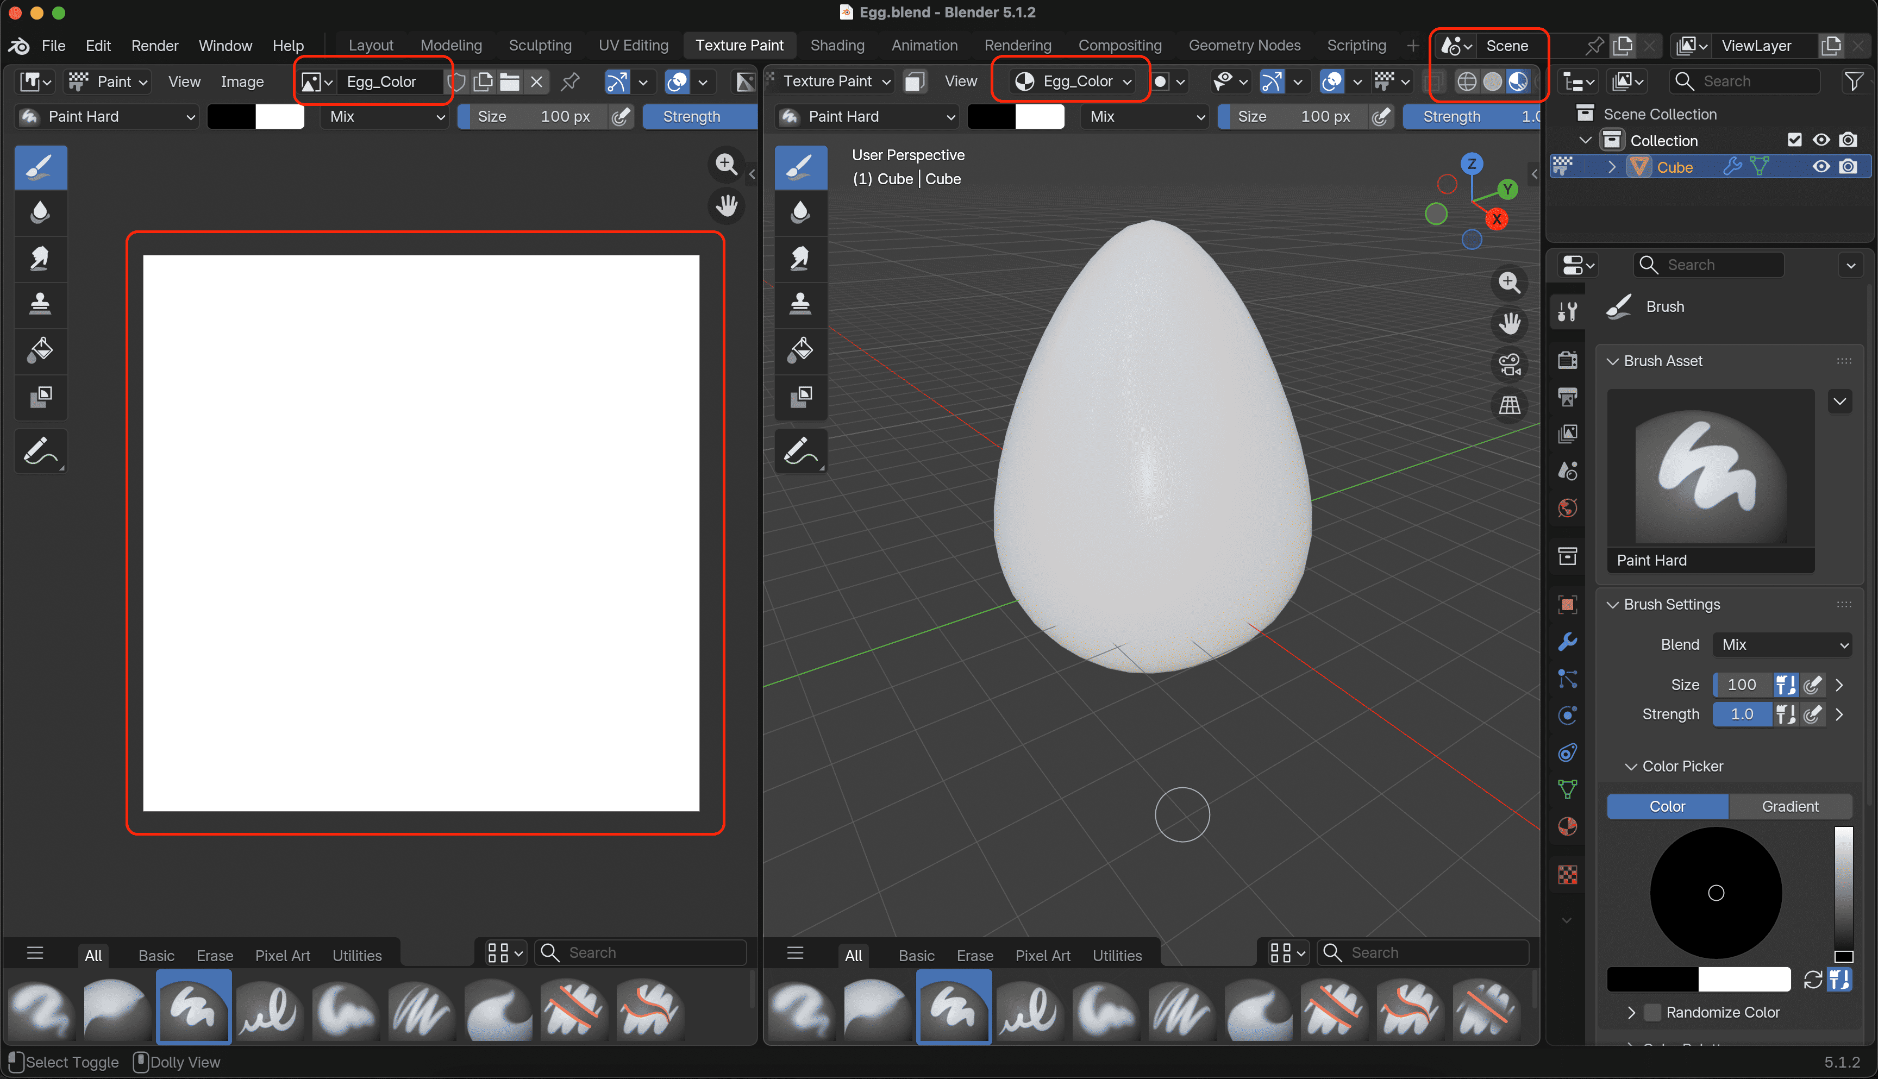
Task: Toggle viewport visibility eye for Cube
Action: pyautogui.click(x=1821, y=167)
